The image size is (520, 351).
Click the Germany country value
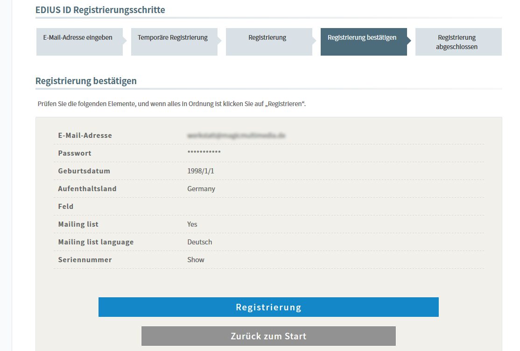(x=201, y=189)
